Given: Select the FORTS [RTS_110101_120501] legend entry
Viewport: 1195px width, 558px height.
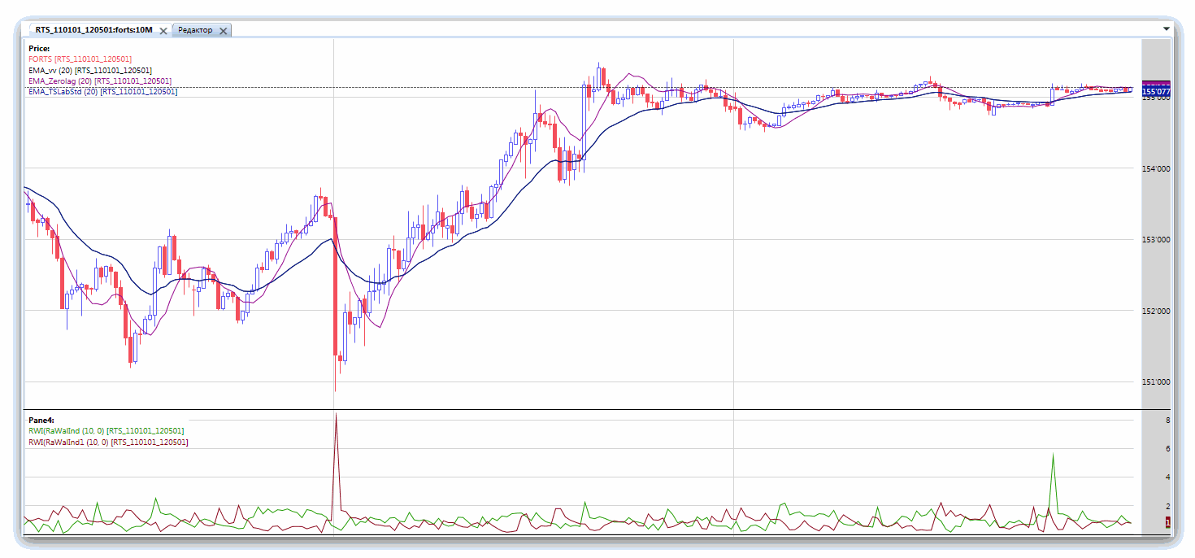Looking at the screenshot, I should 80,59.
